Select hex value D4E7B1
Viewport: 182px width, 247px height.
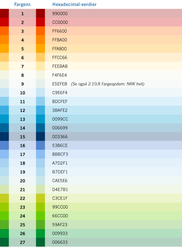pos(60,190)
